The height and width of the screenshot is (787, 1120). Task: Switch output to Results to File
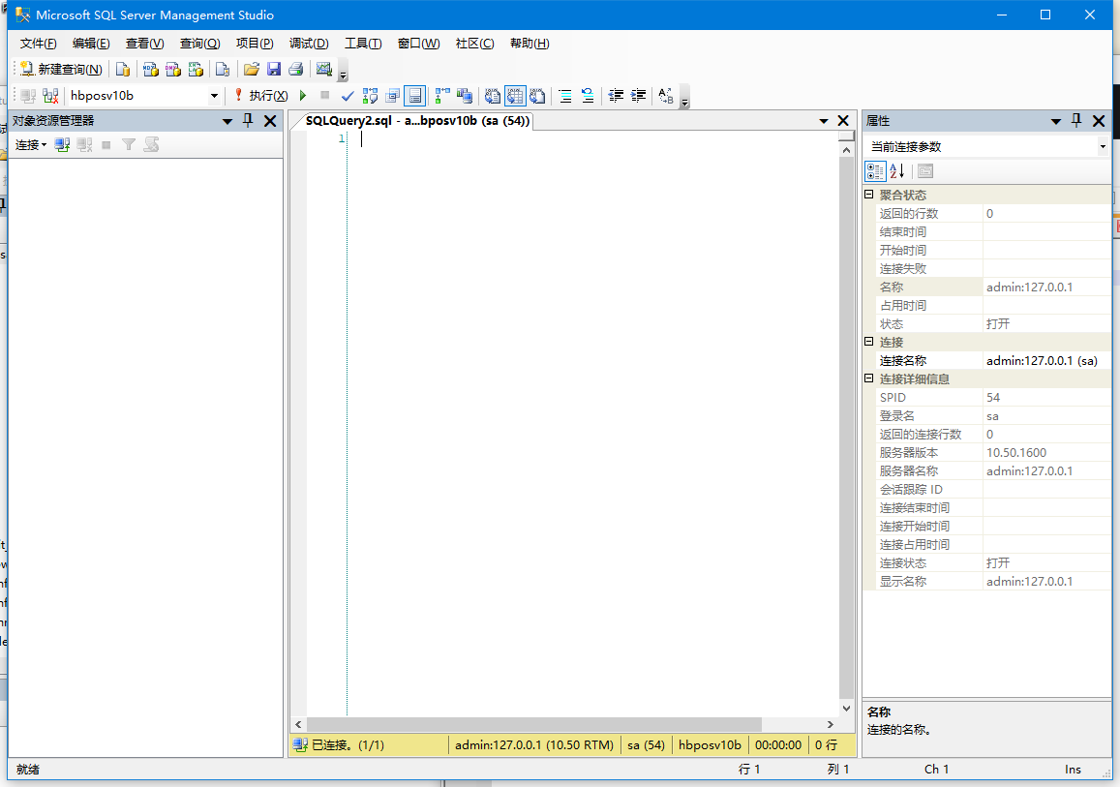tap(537, 96)
